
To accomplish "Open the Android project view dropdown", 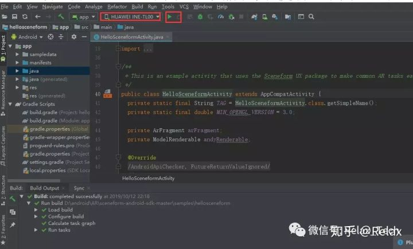I will pyautogui.click(x=27, y=37).
